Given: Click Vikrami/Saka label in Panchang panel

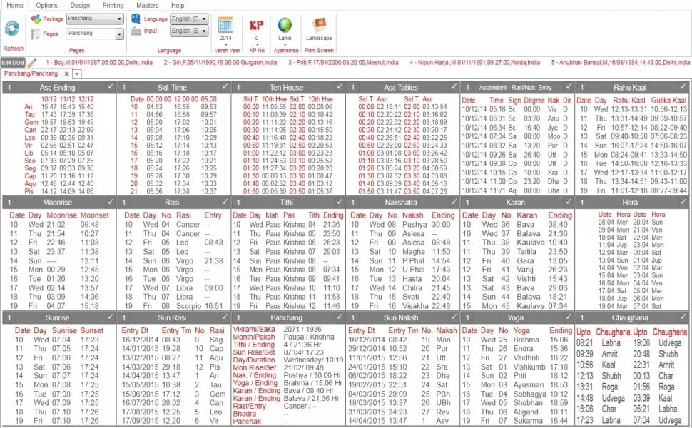Looking at the screenshot, I should 254,329.
